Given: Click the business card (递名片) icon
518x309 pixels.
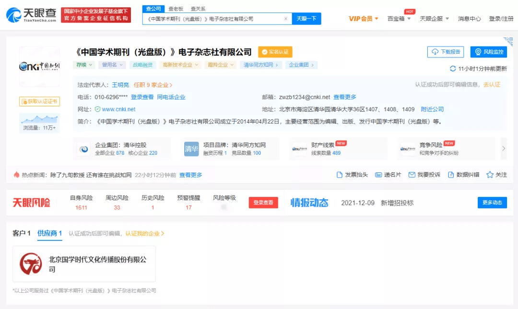Looking at the screenshot, I should [x=378, y=175].
